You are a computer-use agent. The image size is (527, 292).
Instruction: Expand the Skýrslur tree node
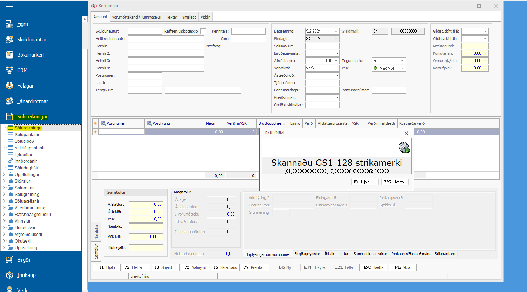click(x=4, y=181)
